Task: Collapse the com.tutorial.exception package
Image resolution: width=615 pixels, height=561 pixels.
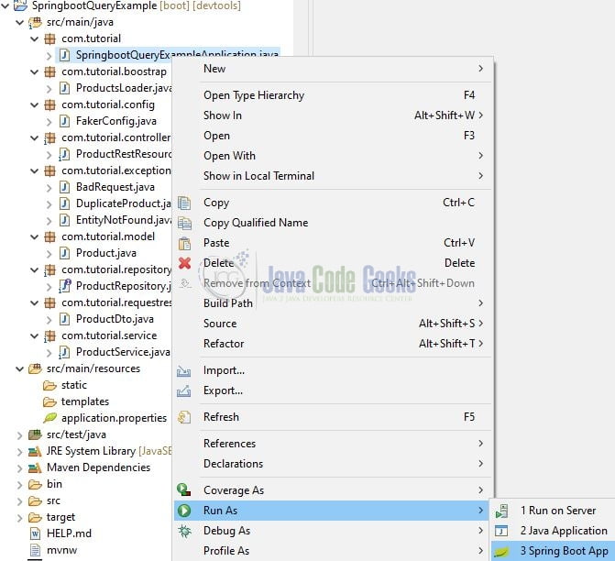Action: [x=35, y=170]
